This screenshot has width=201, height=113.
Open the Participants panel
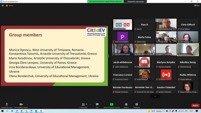tap(83, 105)
